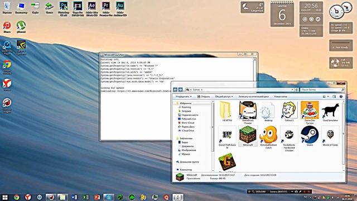This screenshot has height=201, width=357.
Task: Open Adobe After Effects desktop shortcut
Action: point(91,9)
